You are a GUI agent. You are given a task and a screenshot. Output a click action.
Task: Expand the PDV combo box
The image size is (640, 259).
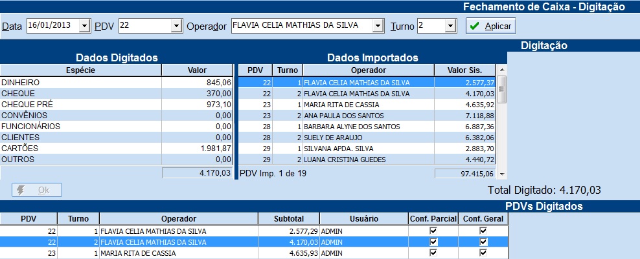click(176, 26)
